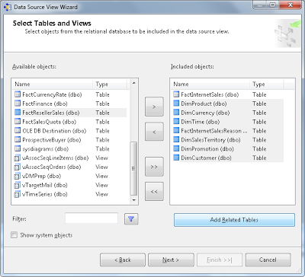Click the DimProduct table icon
Screen dimensions: 305x277
coord(176,103)
